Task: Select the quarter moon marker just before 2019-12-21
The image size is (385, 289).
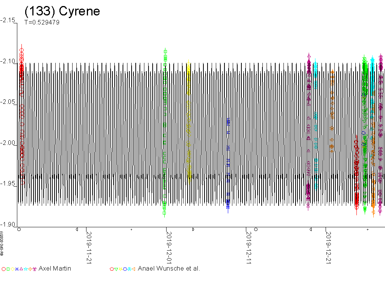Action: [x=311, y=230]
